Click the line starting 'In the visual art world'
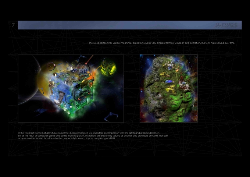Viewport: 250px width, 177px height. [x=89, y=133]
